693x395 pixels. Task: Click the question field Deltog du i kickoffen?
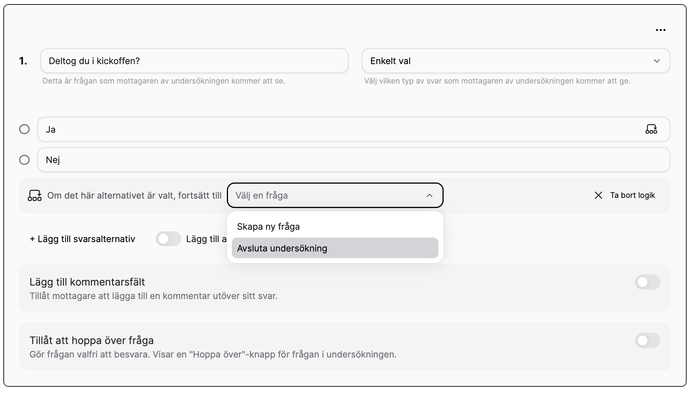(194, 61)
